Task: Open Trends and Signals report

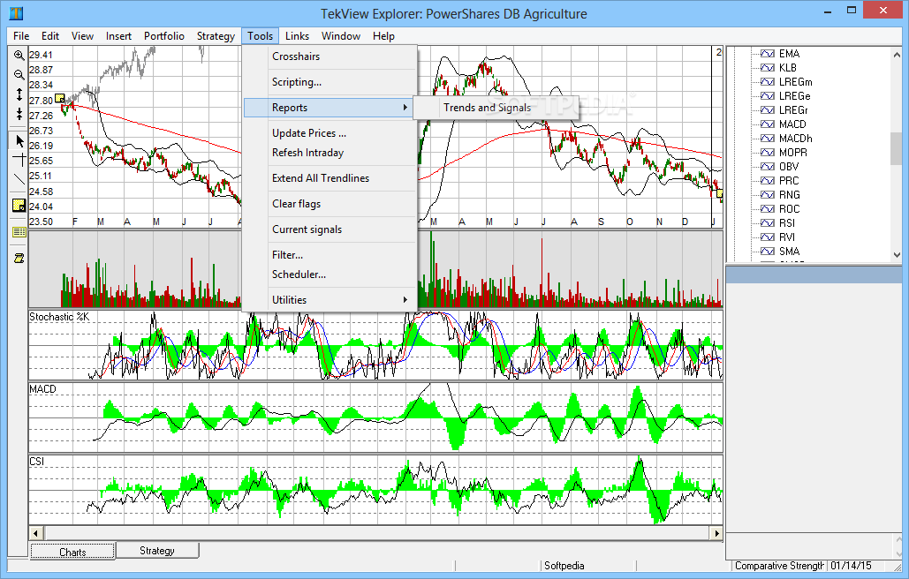Action: [x=496, y=107]
